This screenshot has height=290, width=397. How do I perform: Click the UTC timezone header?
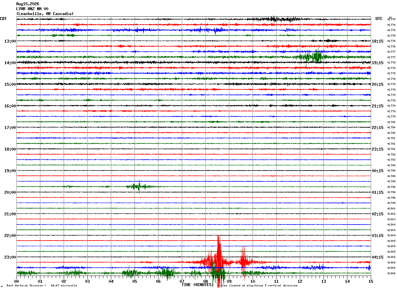(379, 19)
